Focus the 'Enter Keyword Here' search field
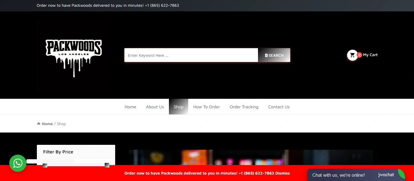 click(x=191, y=55)
